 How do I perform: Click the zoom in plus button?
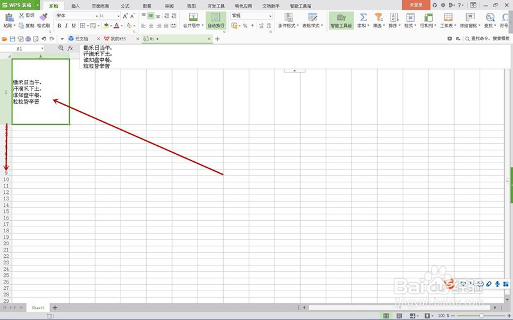coord(509,316)
